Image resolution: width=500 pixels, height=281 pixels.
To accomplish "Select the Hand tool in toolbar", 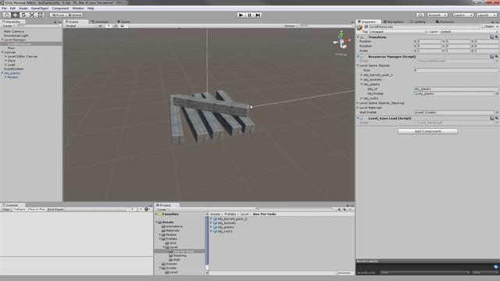I will click(7, 15).
